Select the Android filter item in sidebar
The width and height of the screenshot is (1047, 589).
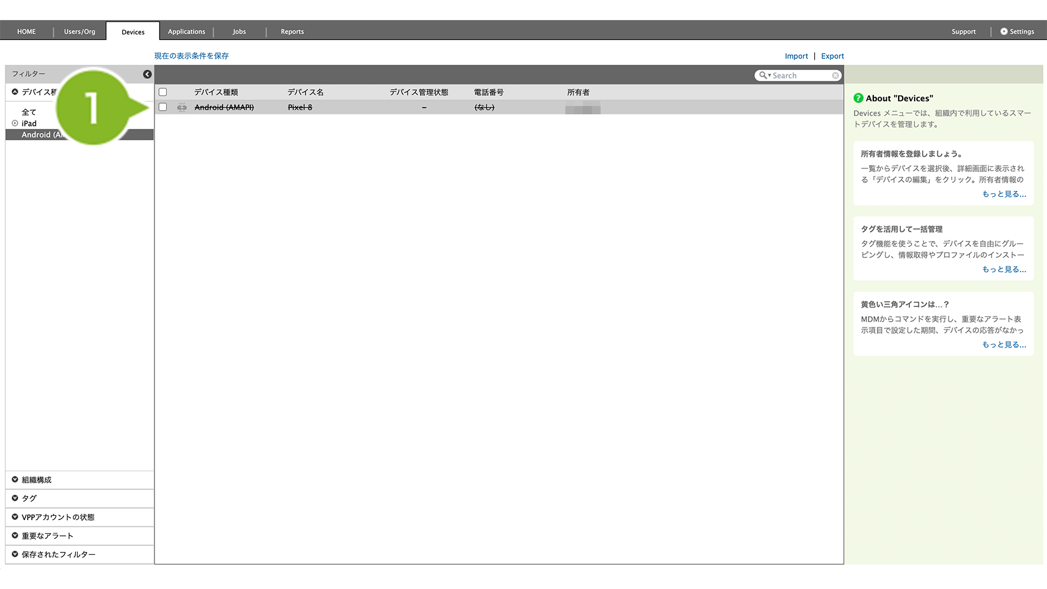tap(79, 135)
